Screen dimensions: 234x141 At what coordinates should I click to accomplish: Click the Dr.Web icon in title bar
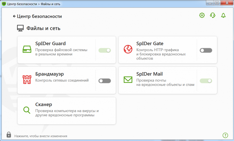click(4, 4)
